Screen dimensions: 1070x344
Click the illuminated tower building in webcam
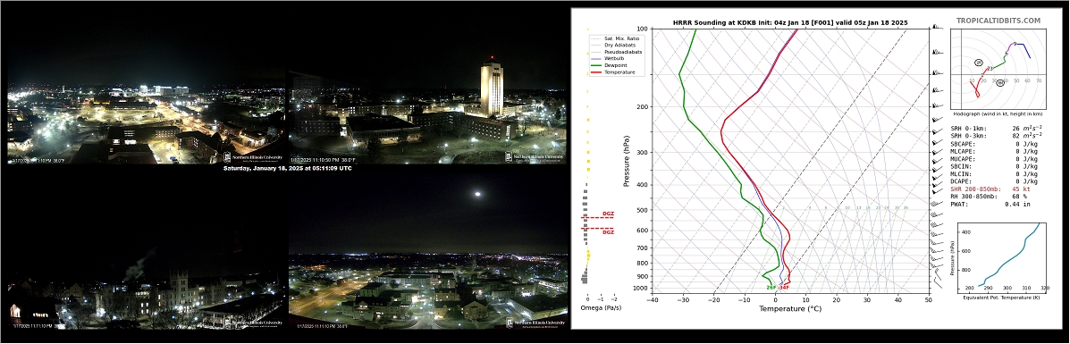pos(492,89)
